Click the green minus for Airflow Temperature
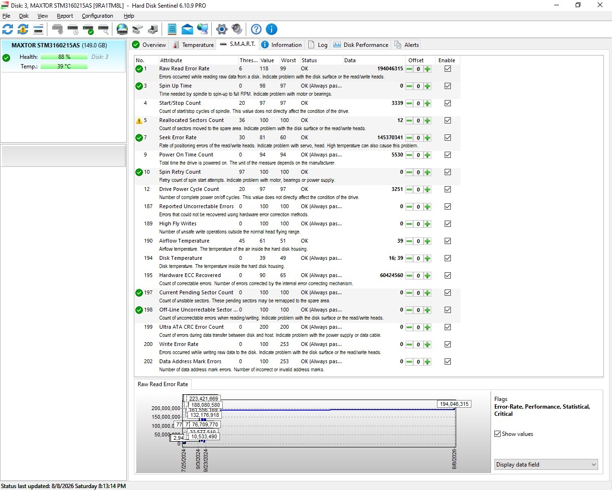The height and width of the screenshot is (490, 612). click(x=409, y=241)
